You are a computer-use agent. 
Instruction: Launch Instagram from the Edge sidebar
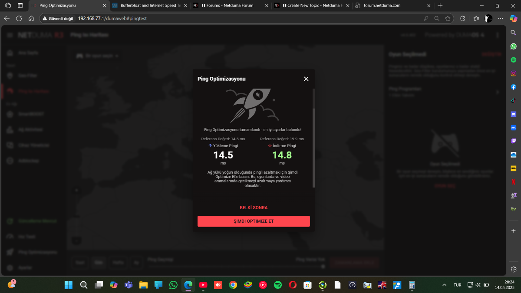pos(514,73)
